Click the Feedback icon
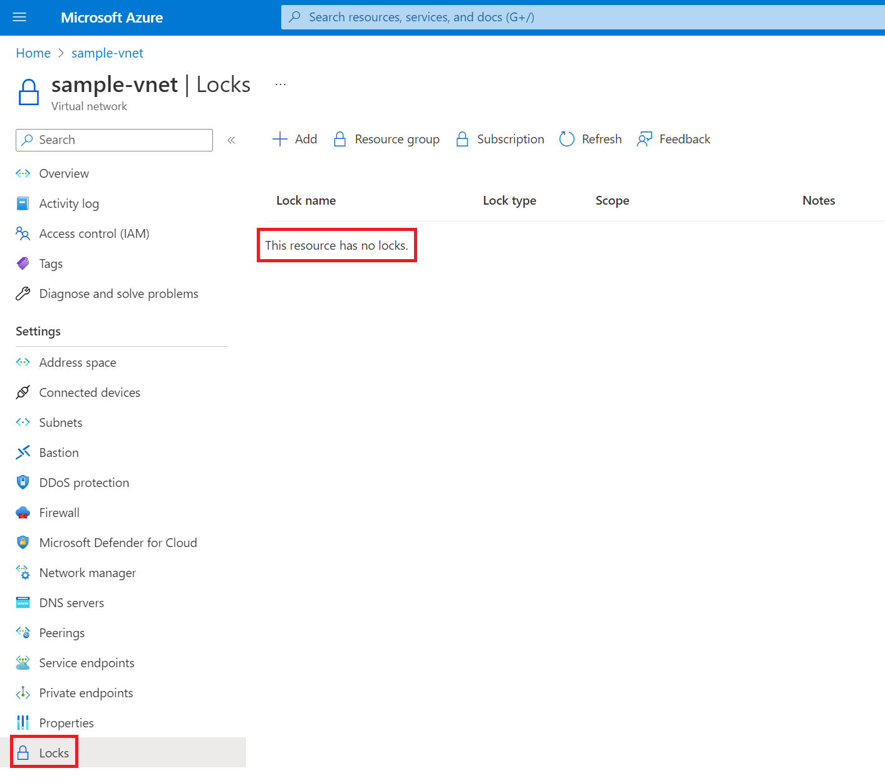This screenshot has width=885, height=783. (644, 139)
